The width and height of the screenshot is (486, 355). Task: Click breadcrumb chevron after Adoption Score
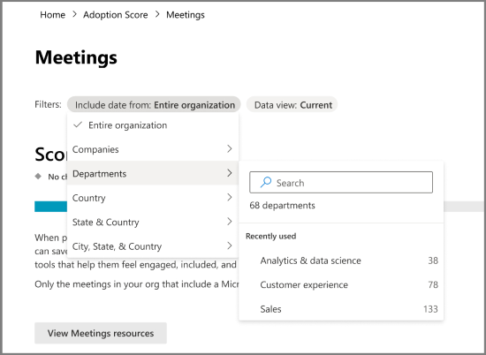(157, 14)
